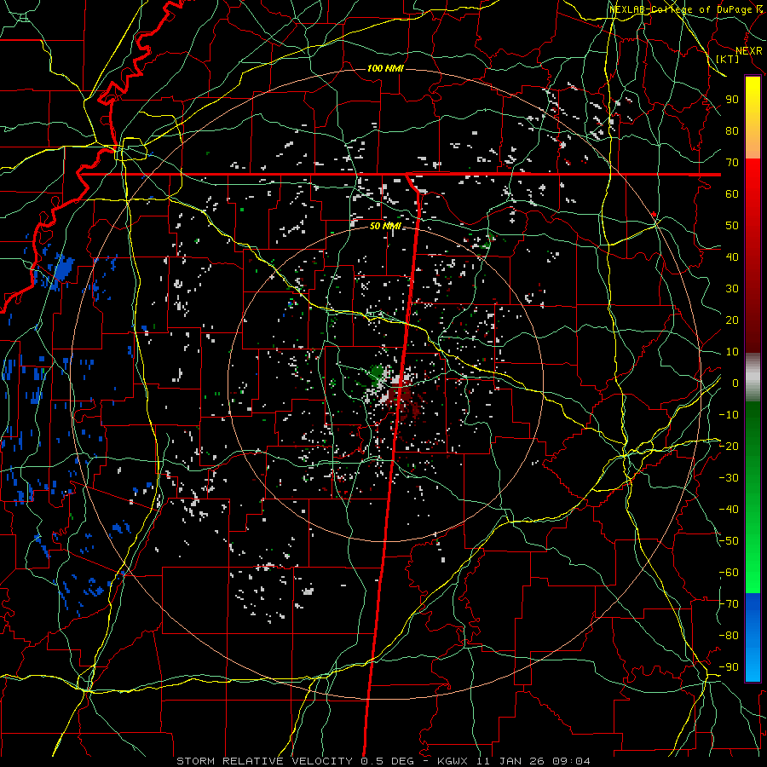Click the light blue bottom segment of the color bar
This screenshot has height=767, width=767.
click(753, 663)
